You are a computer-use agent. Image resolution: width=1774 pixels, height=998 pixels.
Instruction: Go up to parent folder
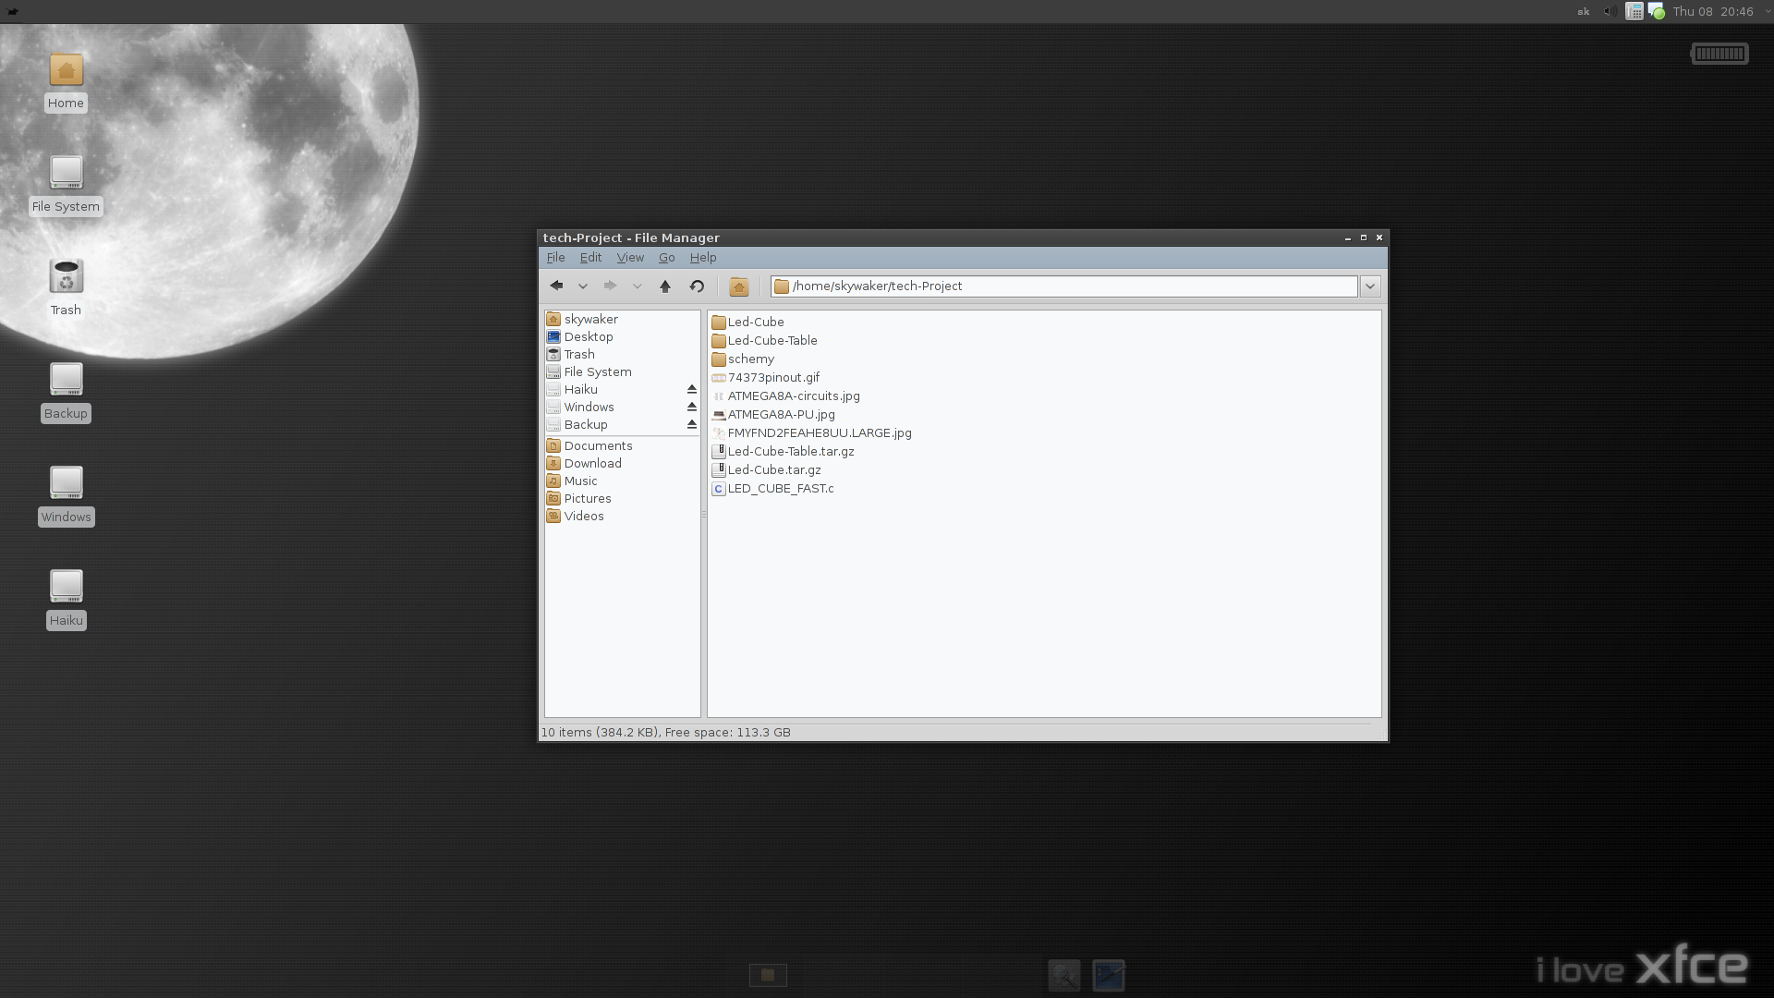pyautogui.click(x=665, y=286)
